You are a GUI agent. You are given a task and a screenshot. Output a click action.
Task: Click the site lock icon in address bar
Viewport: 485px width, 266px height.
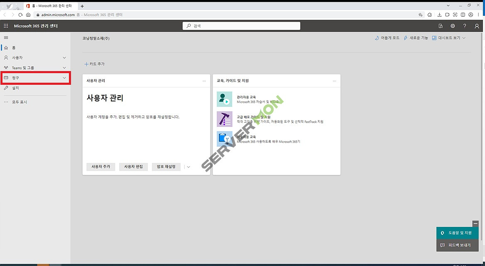(38, 15)
